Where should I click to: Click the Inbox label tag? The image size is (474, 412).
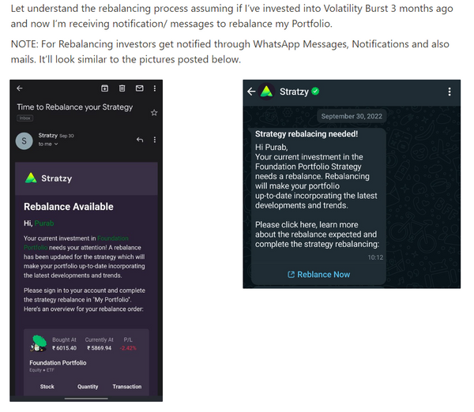24,118
